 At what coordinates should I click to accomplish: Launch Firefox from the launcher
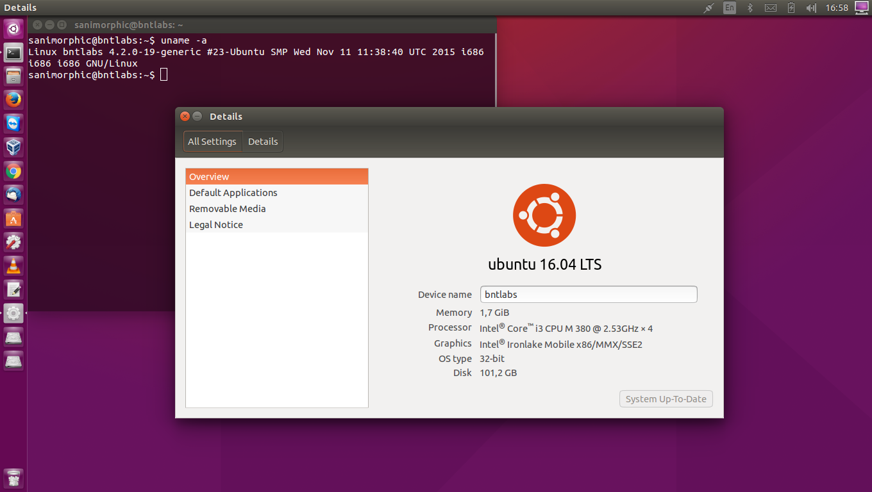13,99
